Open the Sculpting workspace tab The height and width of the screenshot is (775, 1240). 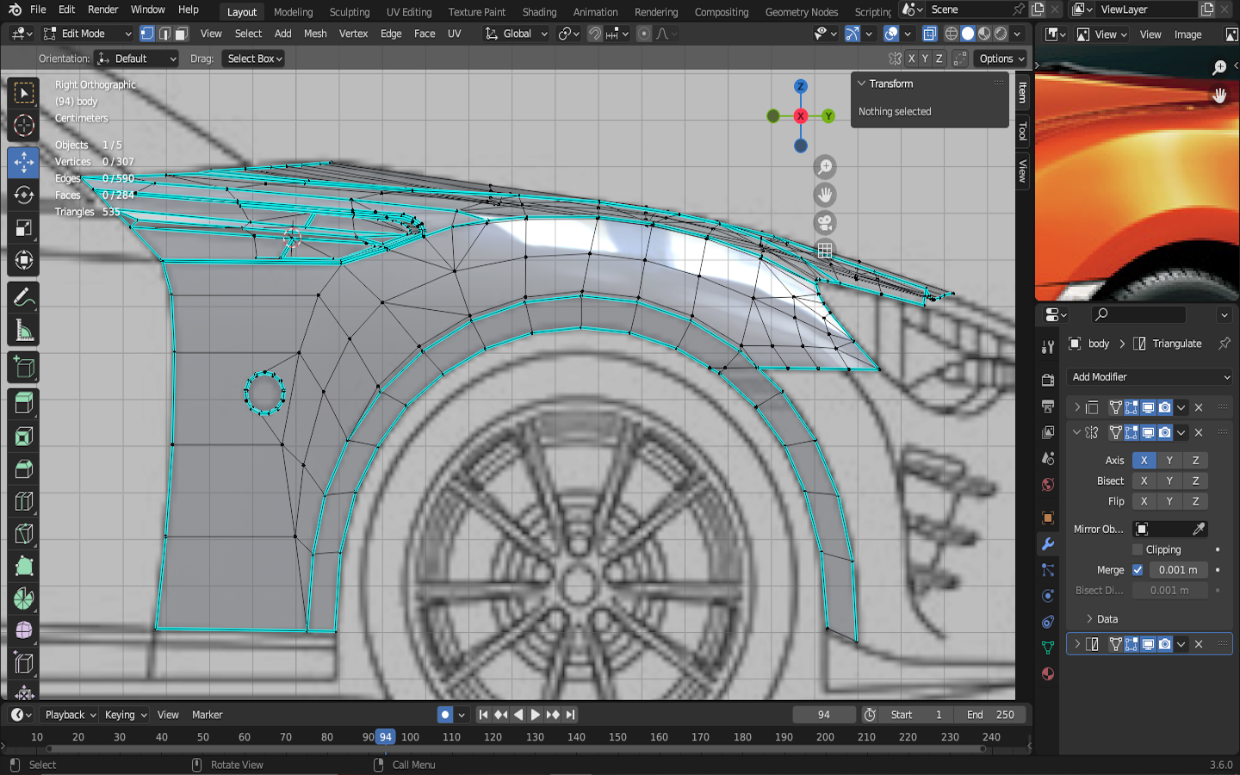[349, 12]
